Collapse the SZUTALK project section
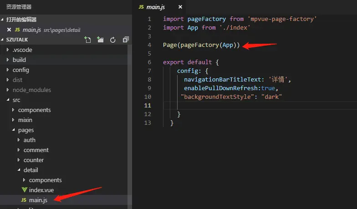The height and width of the screenshot is (209, 357). click(x=2, y=40)
